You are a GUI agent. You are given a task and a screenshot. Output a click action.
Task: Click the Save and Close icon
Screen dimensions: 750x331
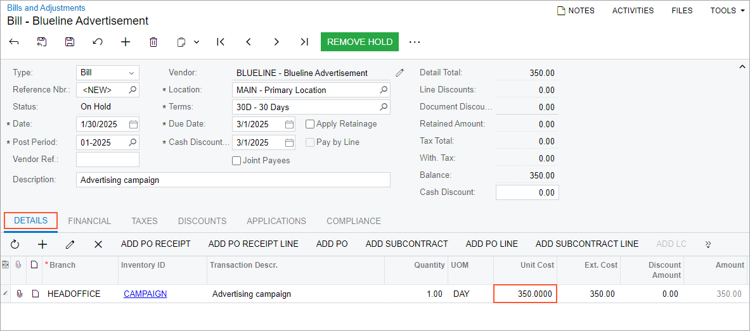[42, 42]
